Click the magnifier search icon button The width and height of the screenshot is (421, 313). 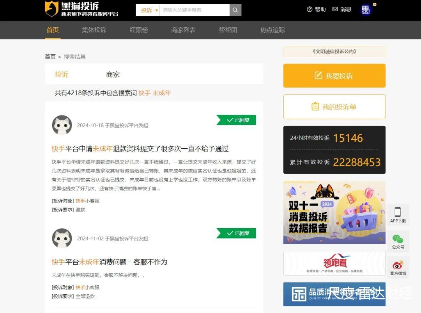tap(235, 10)
